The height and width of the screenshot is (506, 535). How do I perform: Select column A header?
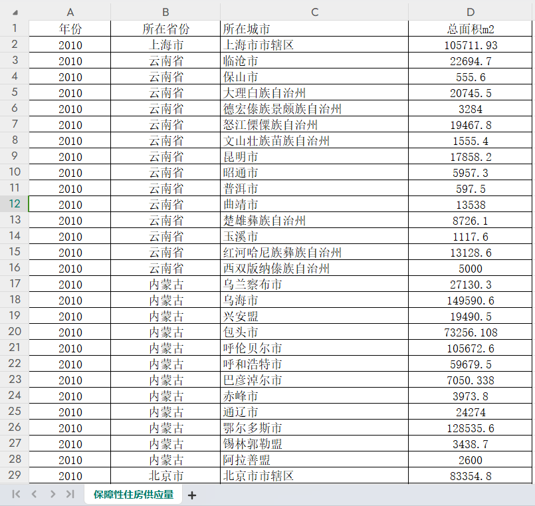click(x=70, y=13)
